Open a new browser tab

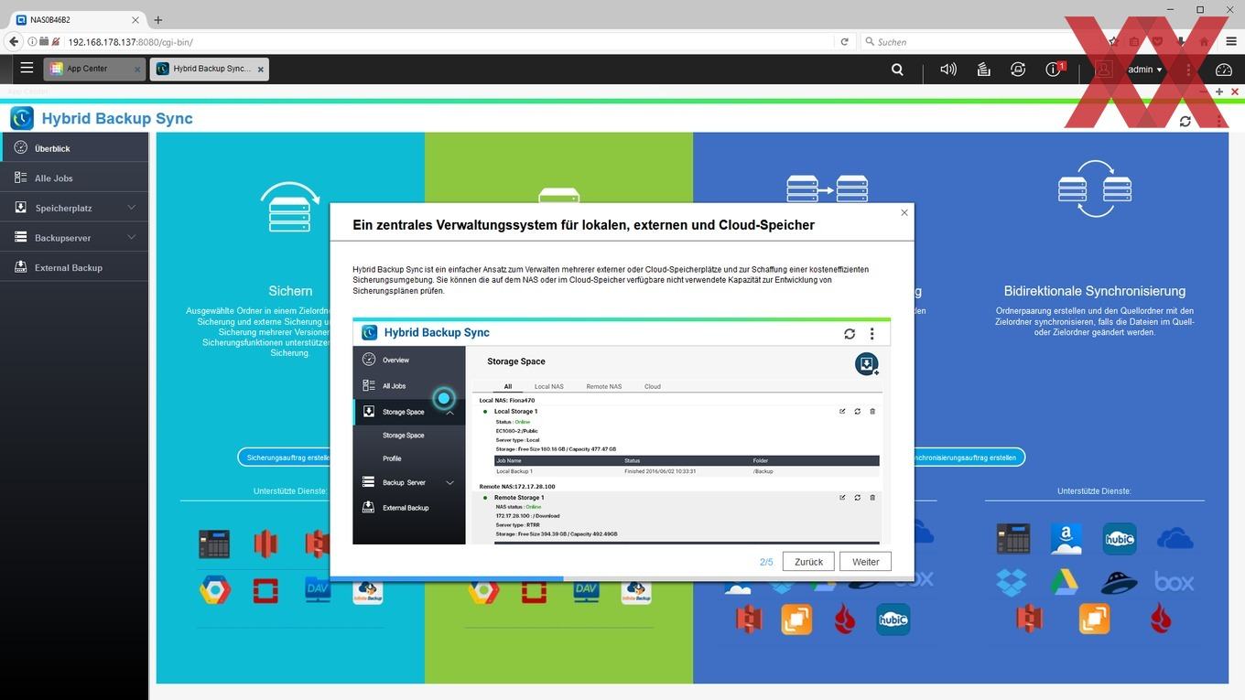pyautogui.click(x=158, y=19)
